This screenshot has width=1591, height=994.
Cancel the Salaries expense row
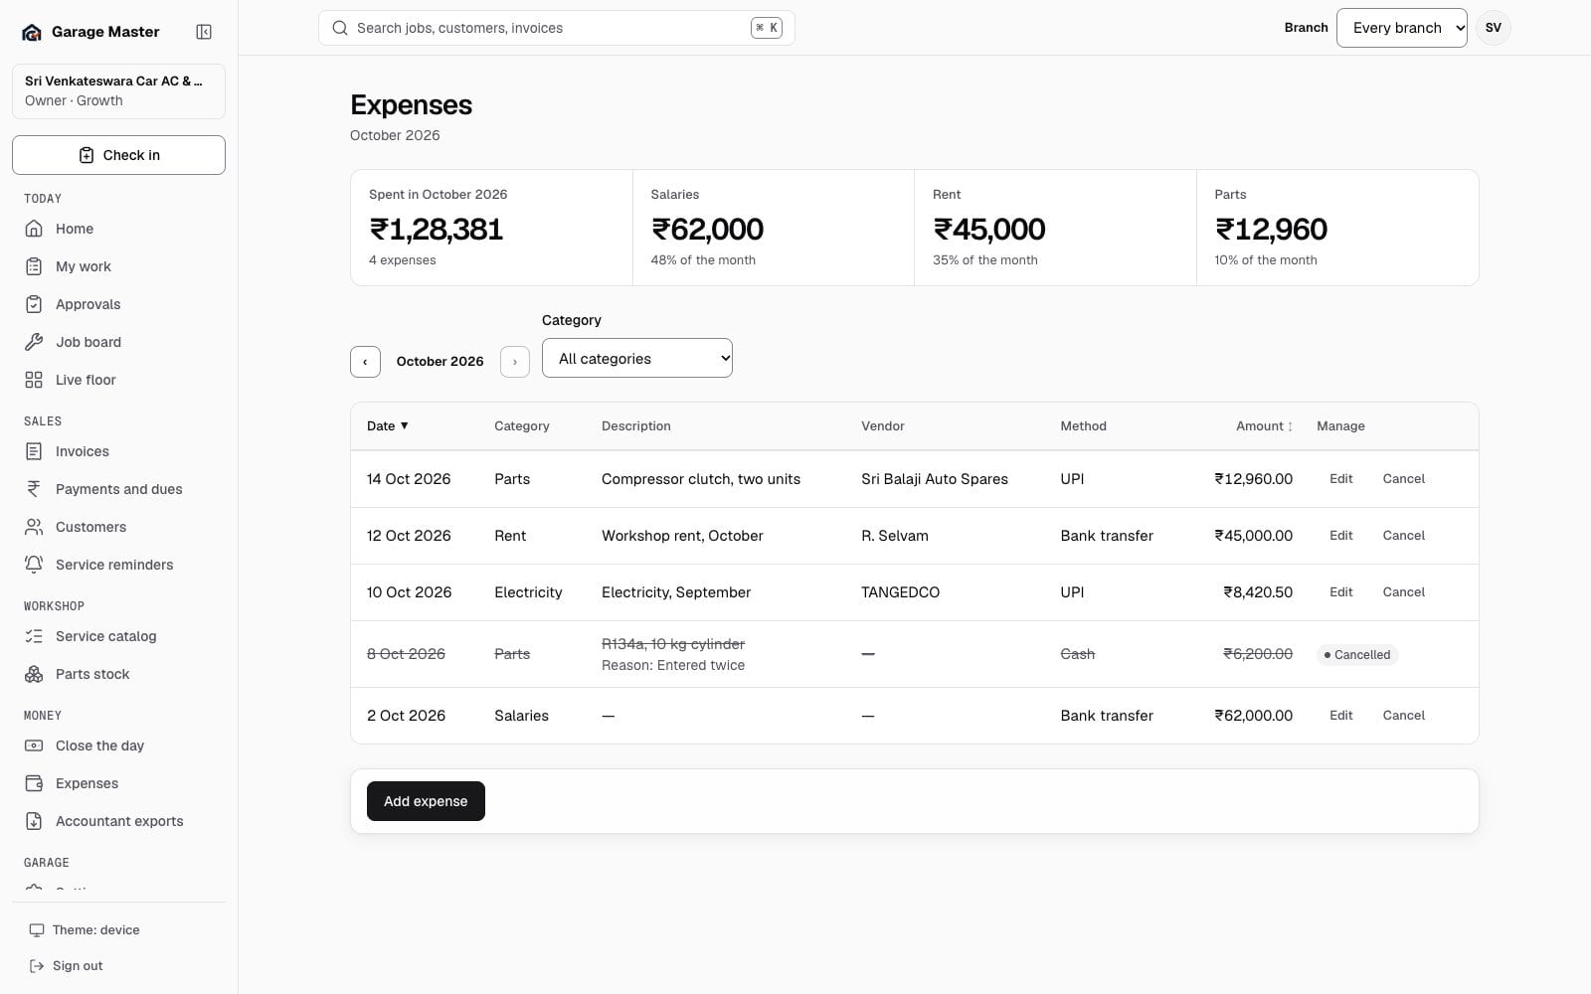click(1404, 716)
